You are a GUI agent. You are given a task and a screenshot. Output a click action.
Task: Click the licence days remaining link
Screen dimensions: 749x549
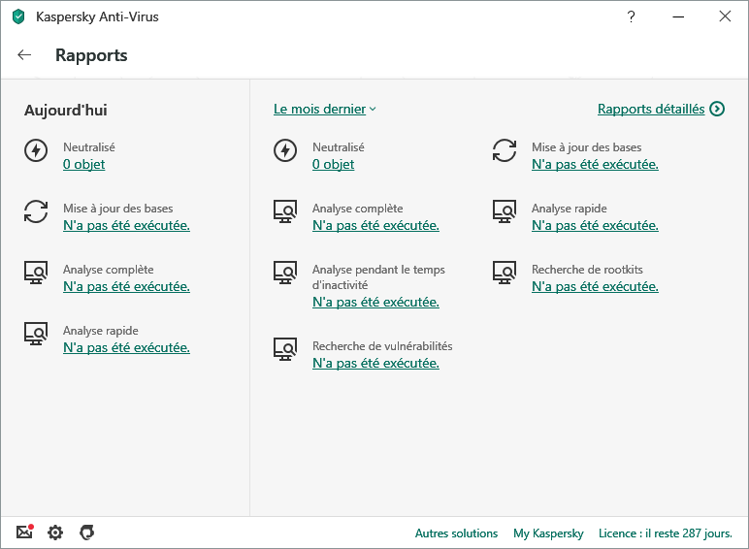tap(667, 533)
